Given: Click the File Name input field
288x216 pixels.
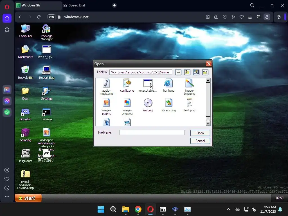Looking at the screenshot, I should [152, 132].
